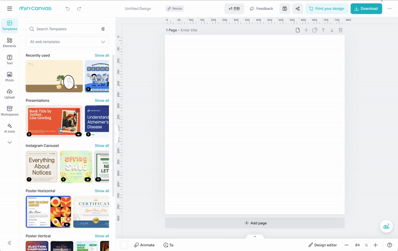Open AI tools panel
The image size is (398, 251).
click(9, 128)
